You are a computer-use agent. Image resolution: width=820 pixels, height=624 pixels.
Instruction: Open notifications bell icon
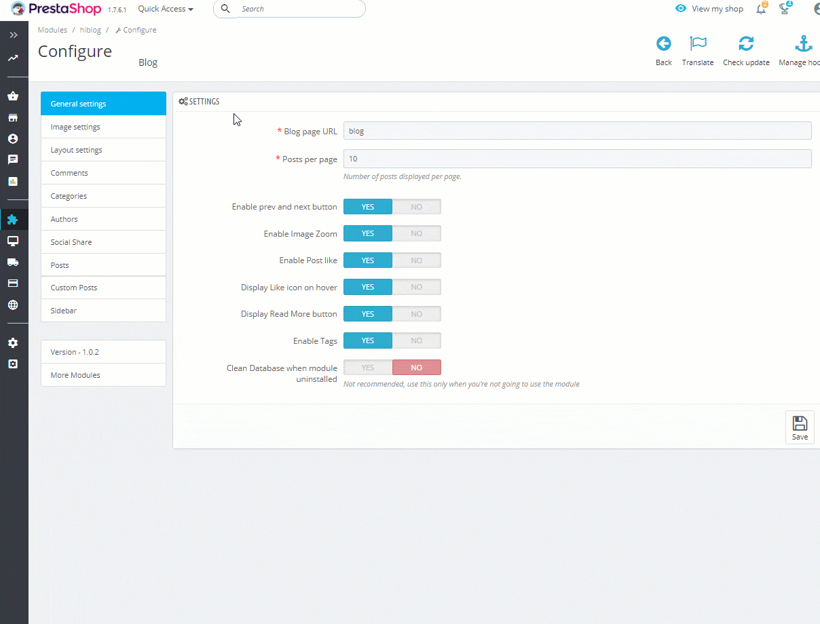762,8
